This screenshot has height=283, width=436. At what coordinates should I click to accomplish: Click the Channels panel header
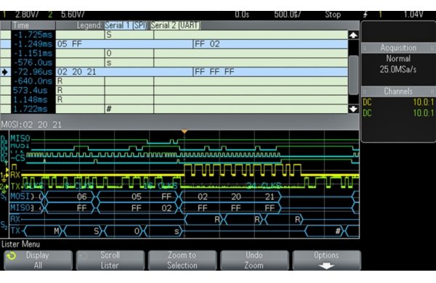coord(398,91)
